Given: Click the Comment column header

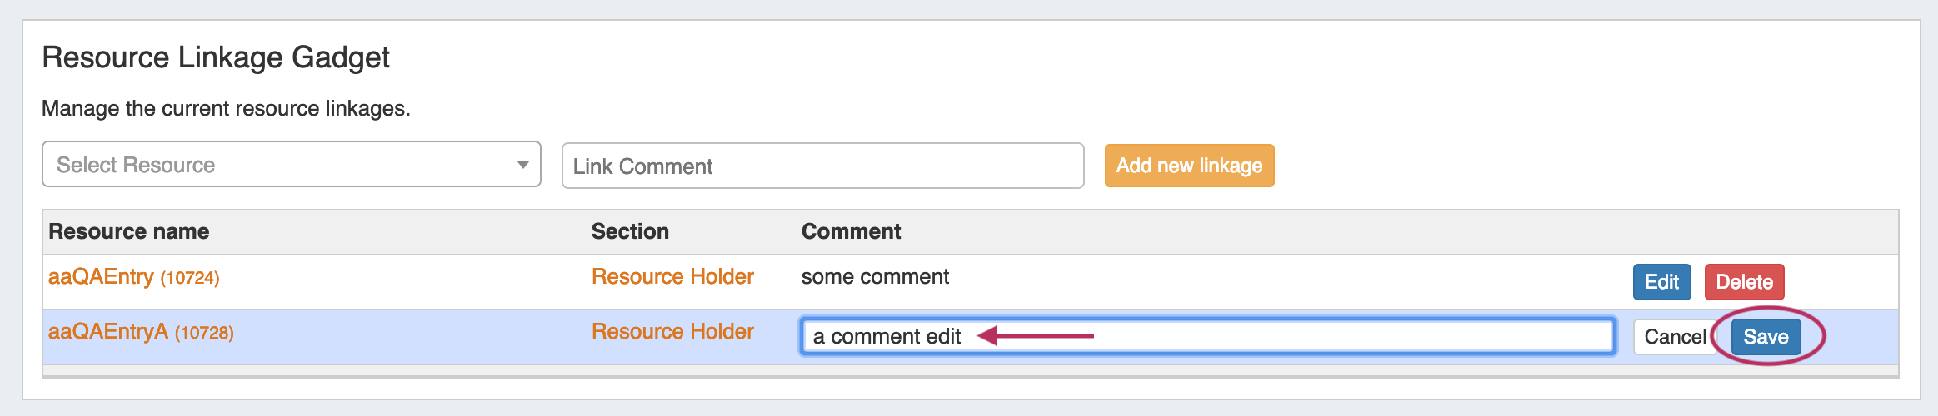Looking at the screenshot, I should pos(851,231).
